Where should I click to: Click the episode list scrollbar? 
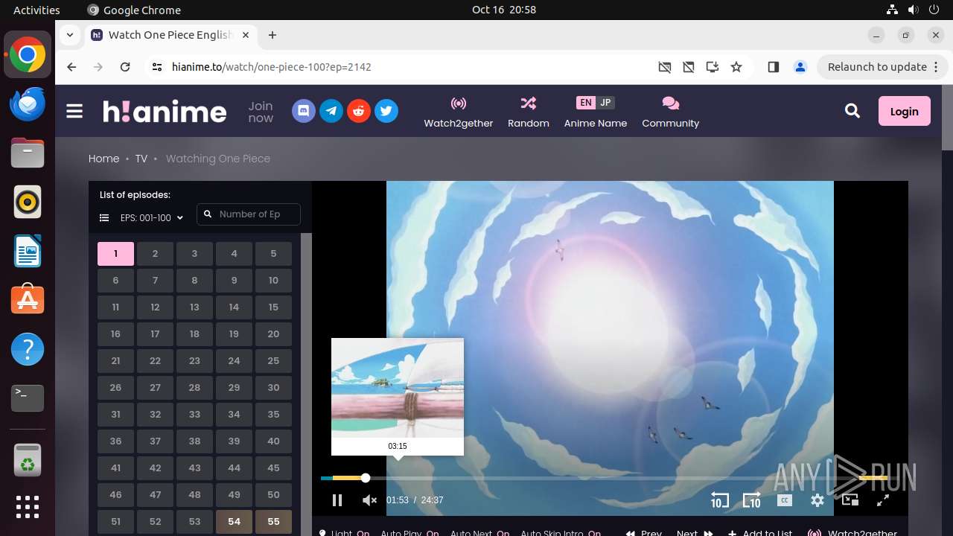[x=306, y=384]
